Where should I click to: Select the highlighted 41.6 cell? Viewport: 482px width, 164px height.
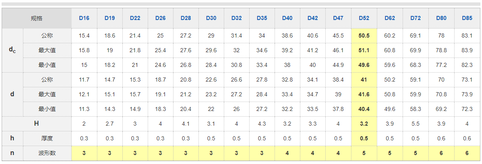[364, 94]
